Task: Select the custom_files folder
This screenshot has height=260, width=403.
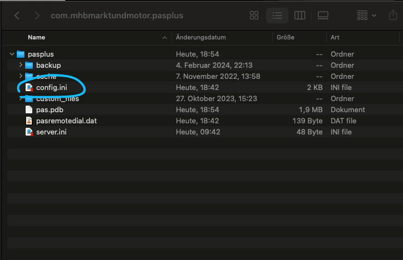Action: [57, 99]
